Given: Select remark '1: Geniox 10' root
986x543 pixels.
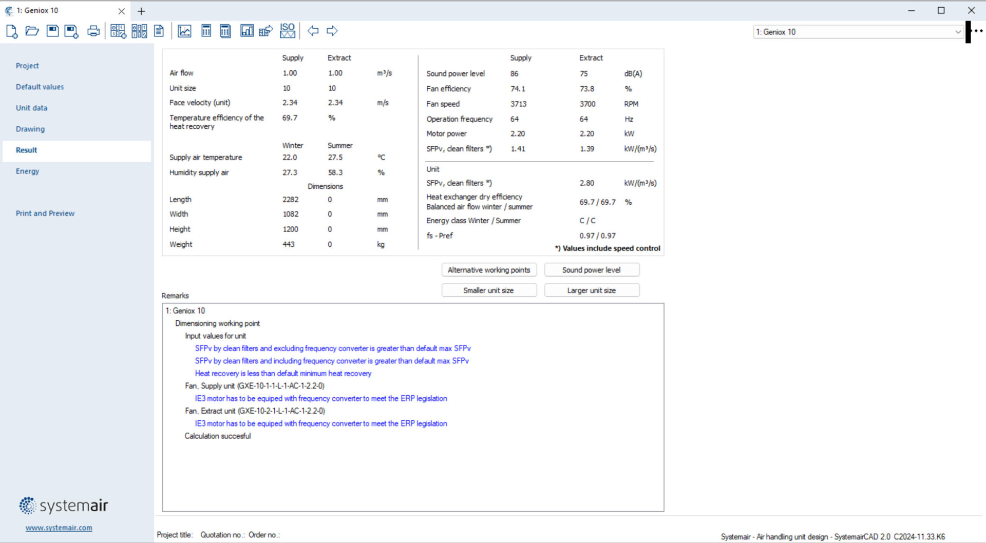Looking at the screenshot, I should (x=185, y=311).
